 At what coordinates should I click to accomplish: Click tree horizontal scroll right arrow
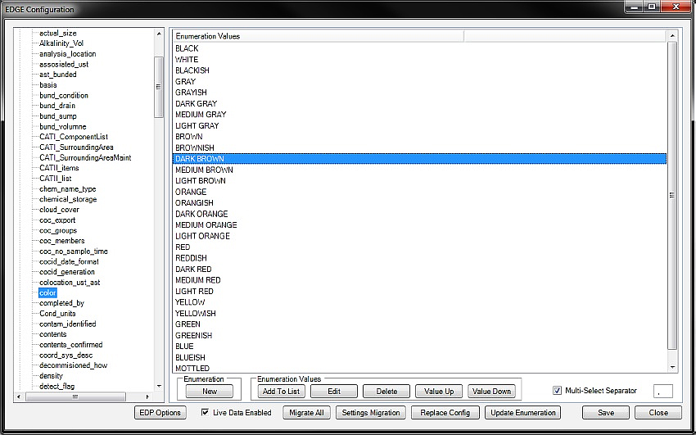coord(148,396)
